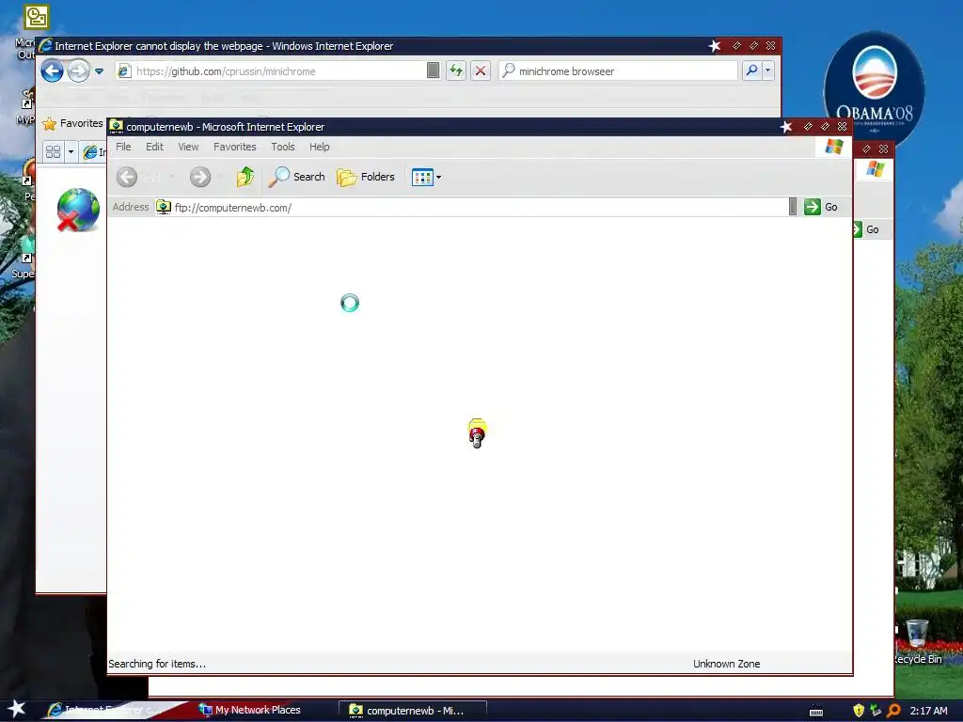This screenshot has width=963, height=722.
Task: Open address history dropdown in computernewb window
Action: 792,207
